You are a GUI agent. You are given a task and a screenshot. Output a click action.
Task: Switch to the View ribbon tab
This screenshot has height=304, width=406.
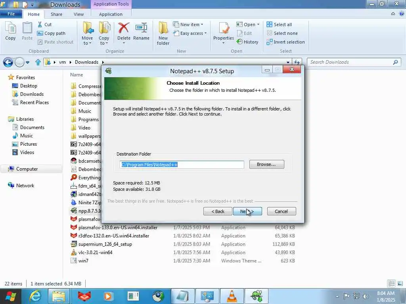coord(79,14)
